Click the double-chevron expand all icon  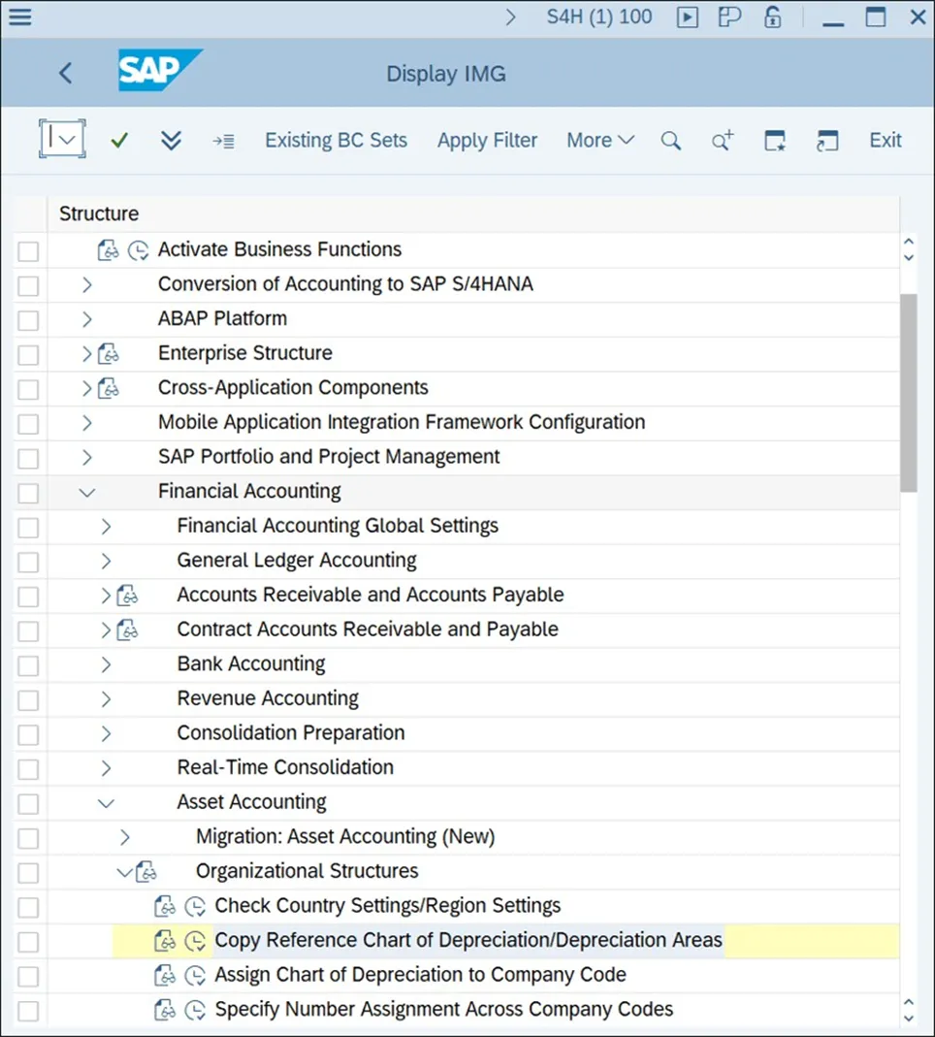[x=171, y=141]
